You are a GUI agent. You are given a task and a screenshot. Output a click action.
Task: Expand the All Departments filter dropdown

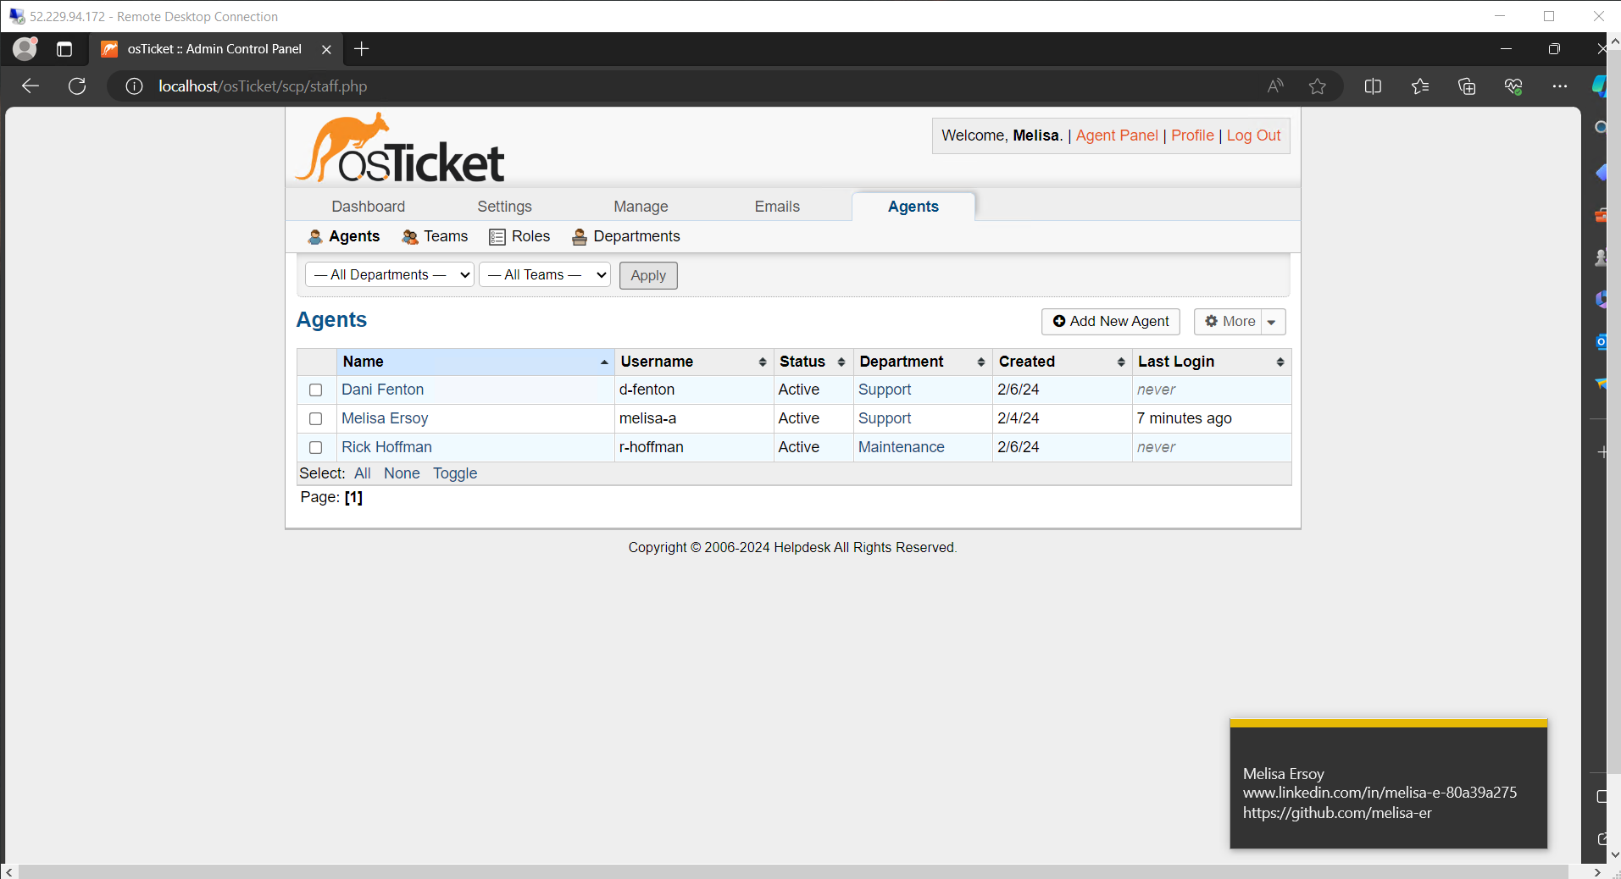(x=390, y=274)
